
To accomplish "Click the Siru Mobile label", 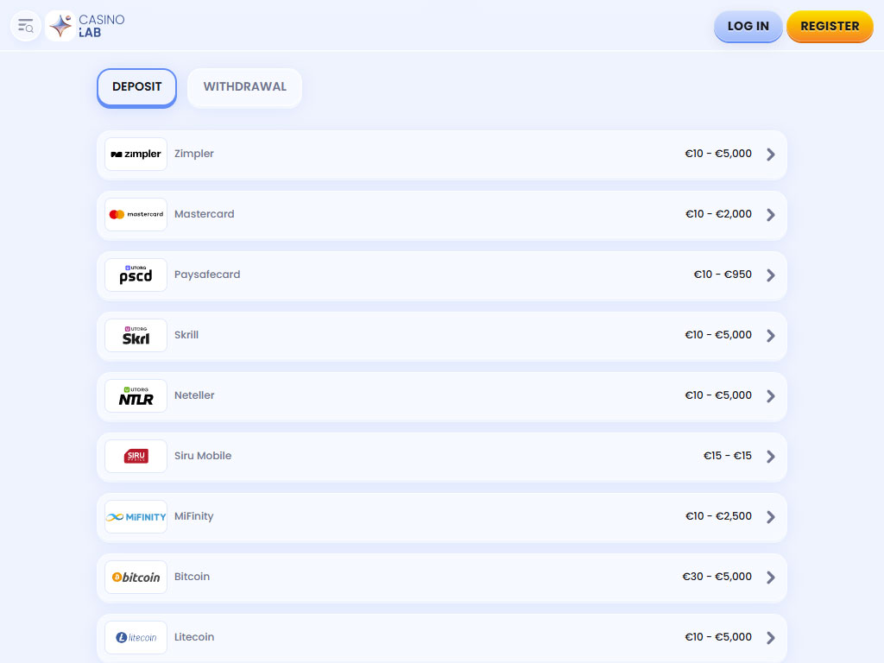I will point(203,456).
